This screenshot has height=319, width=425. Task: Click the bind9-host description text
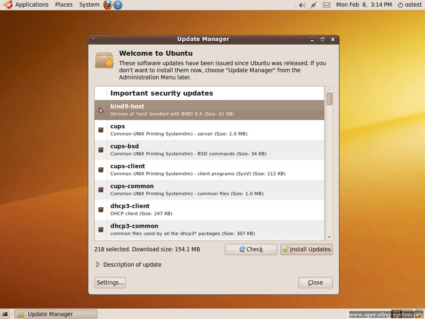172,114
